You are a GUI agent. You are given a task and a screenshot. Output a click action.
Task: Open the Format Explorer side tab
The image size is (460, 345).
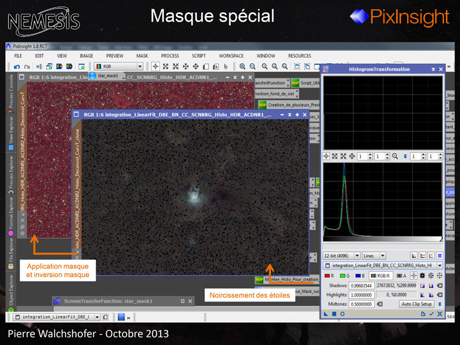[11, 216]
